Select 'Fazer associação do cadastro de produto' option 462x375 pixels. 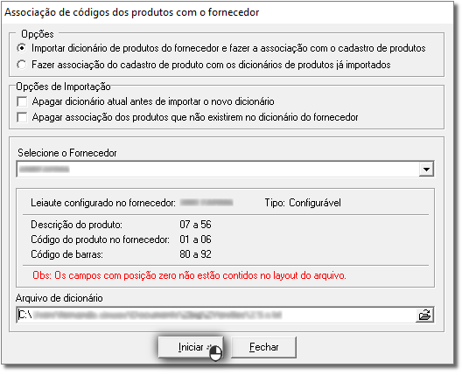[x=22, y=65]
